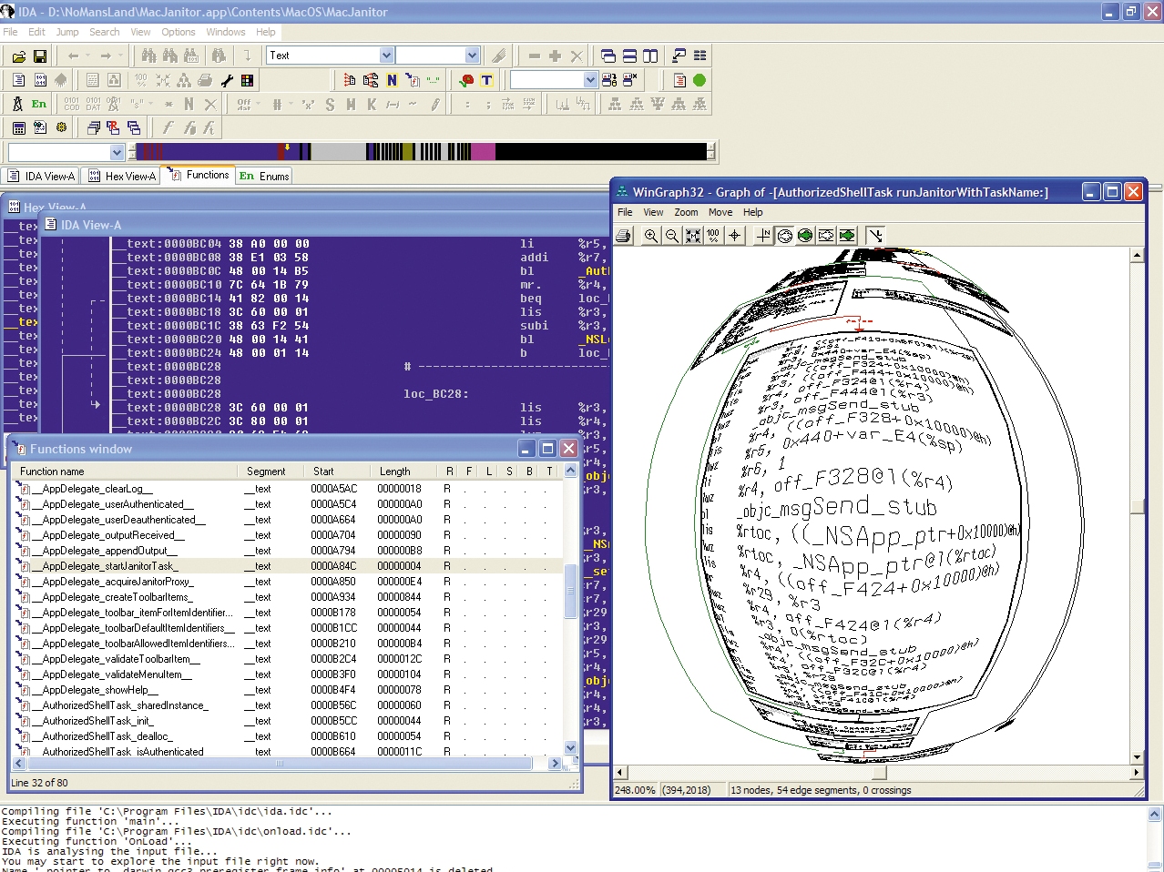The width and height of the screenshot is (1164, 872).
Task: Click the tile windows vertically icon
Action: (x=650, y=56)
